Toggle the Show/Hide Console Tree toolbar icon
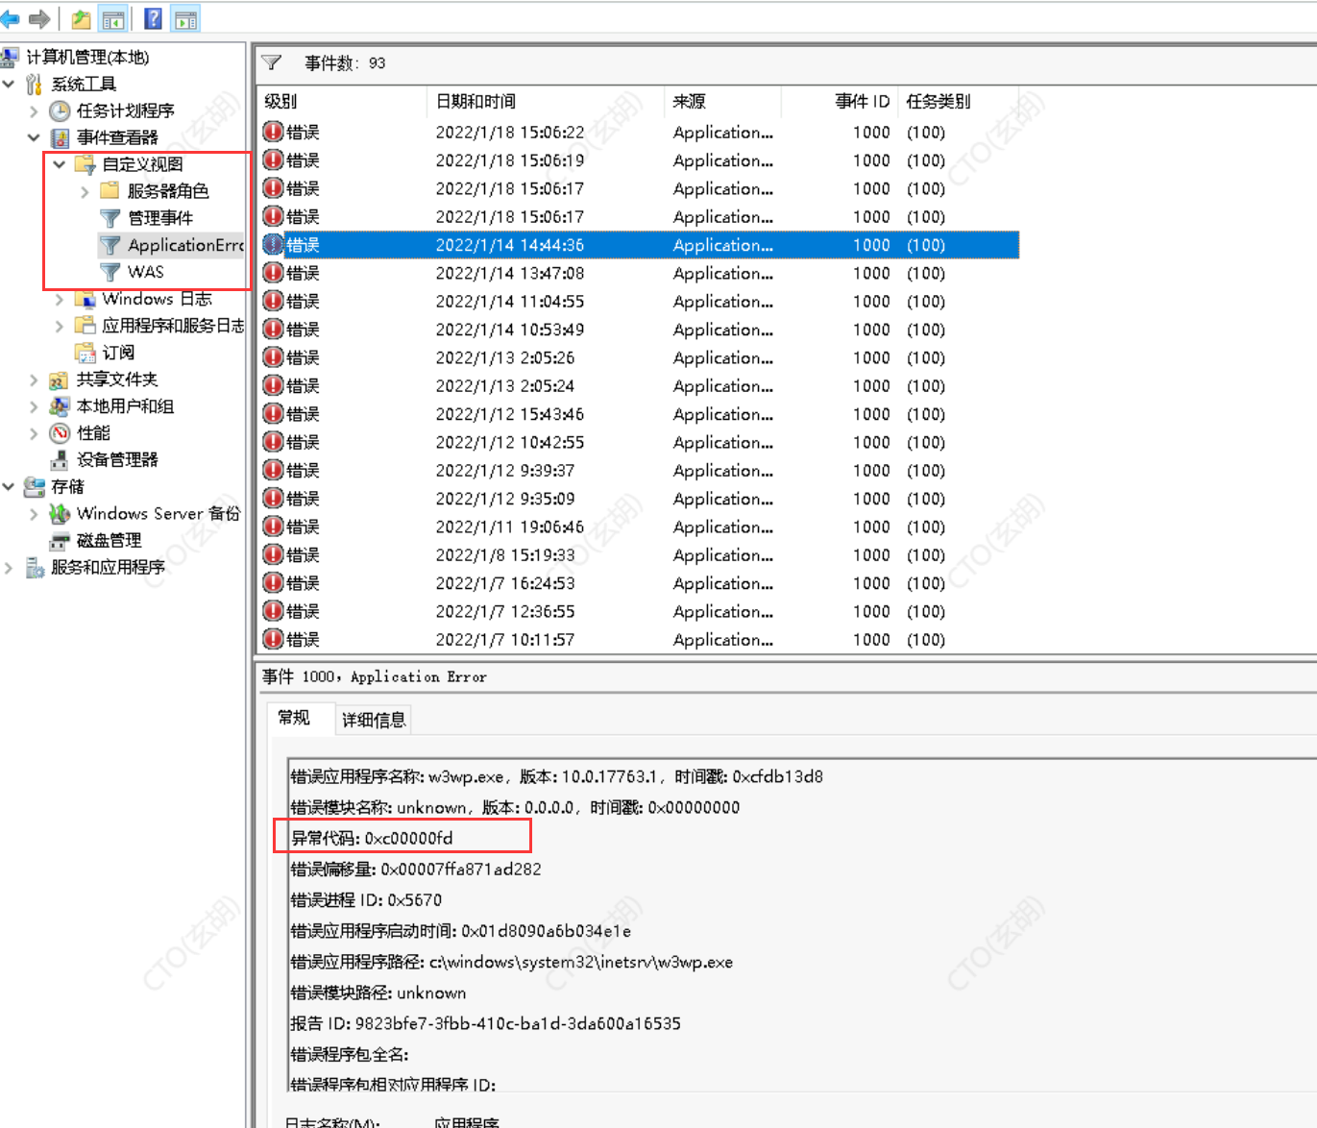This screenshot has width=1317, height=1128. point(113,18)
